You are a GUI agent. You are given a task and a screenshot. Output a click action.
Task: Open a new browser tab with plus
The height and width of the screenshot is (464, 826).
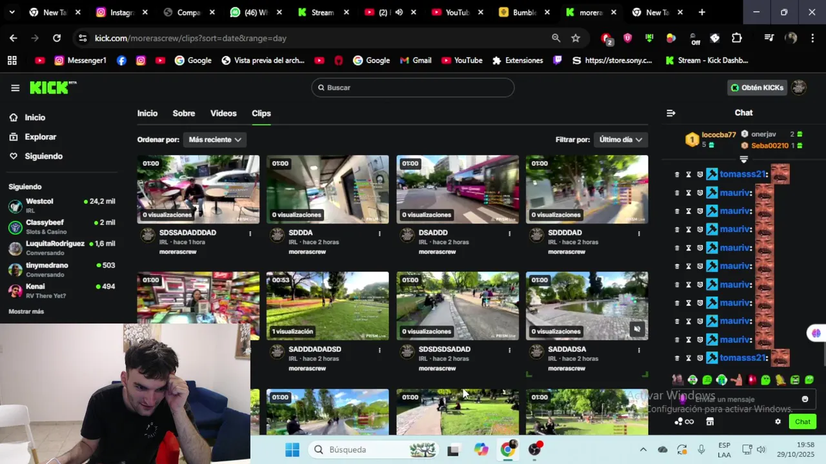click(x=701, y=12)
